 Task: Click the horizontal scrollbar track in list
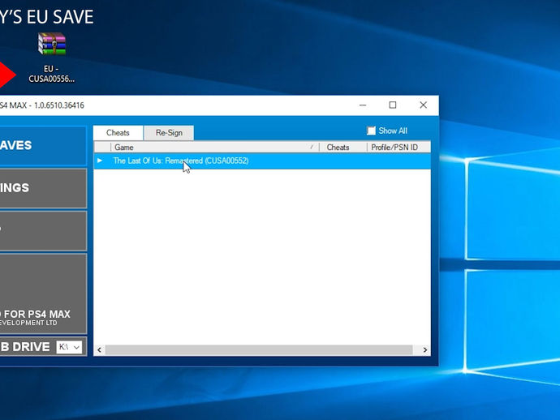[259, 349]
